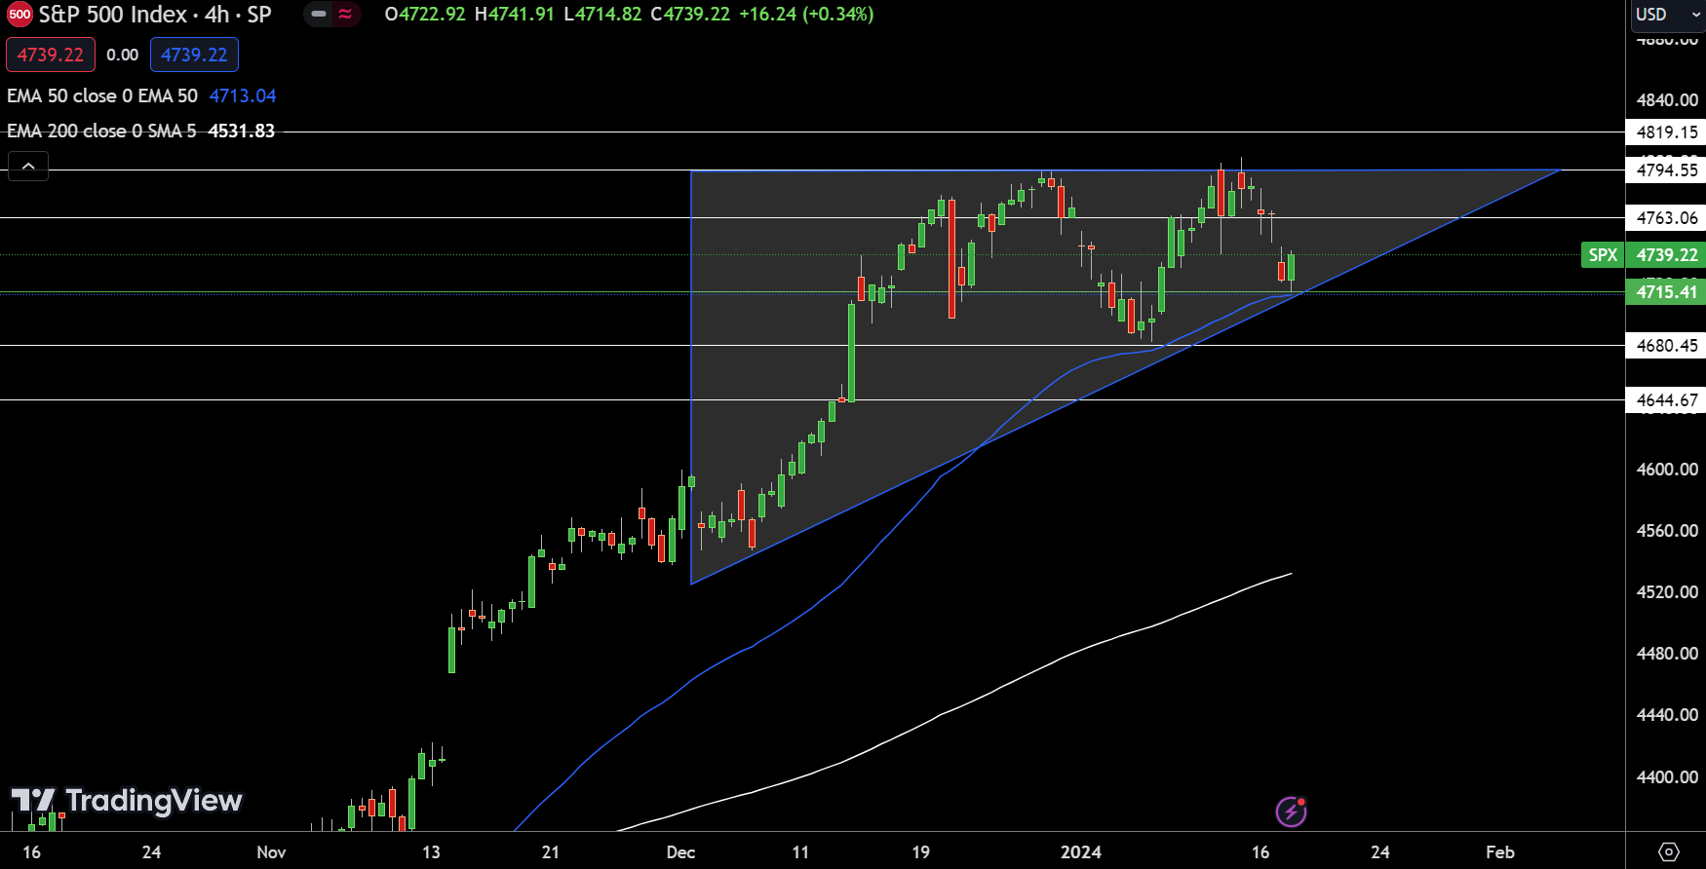
Task: Collapse the indicator legend chevron
Action: tap(28, 167)
